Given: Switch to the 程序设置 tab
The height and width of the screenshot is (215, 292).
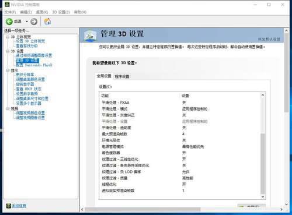Looking at the screenshot, I should 122,76.
